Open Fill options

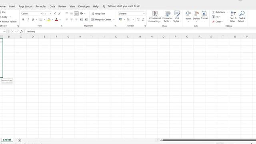pyautogui.click(x=216, y=17)
